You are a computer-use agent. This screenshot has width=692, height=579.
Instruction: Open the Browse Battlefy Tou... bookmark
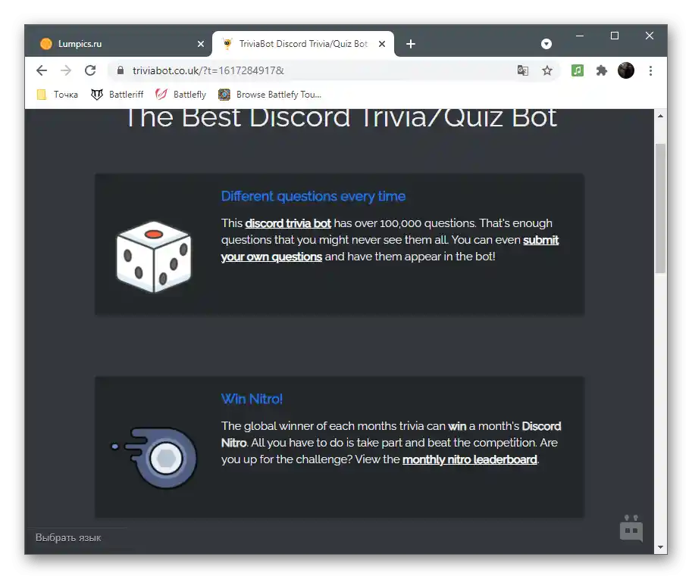[270, 95]
